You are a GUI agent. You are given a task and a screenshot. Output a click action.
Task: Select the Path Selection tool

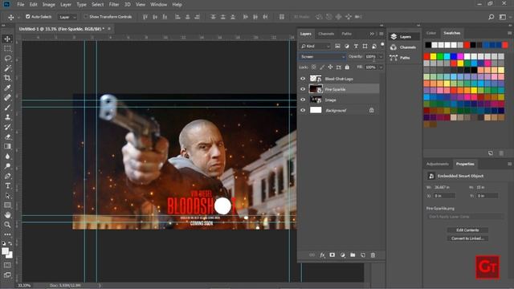pos(7,196)
